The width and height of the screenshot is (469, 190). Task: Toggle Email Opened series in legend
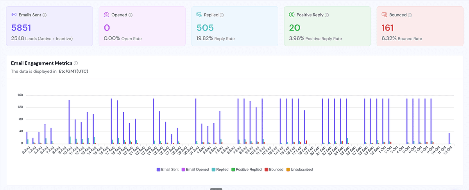tap(194, 170)
